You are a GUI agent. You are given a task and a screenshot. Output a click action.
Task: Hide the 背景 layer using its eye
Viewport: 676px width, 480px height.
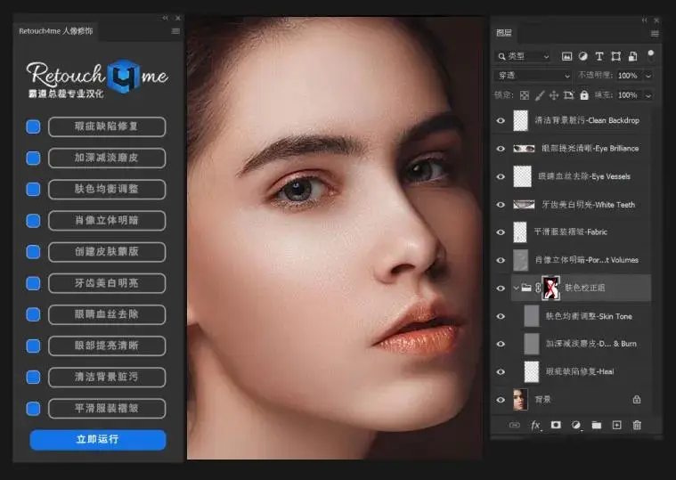point(501,400)
